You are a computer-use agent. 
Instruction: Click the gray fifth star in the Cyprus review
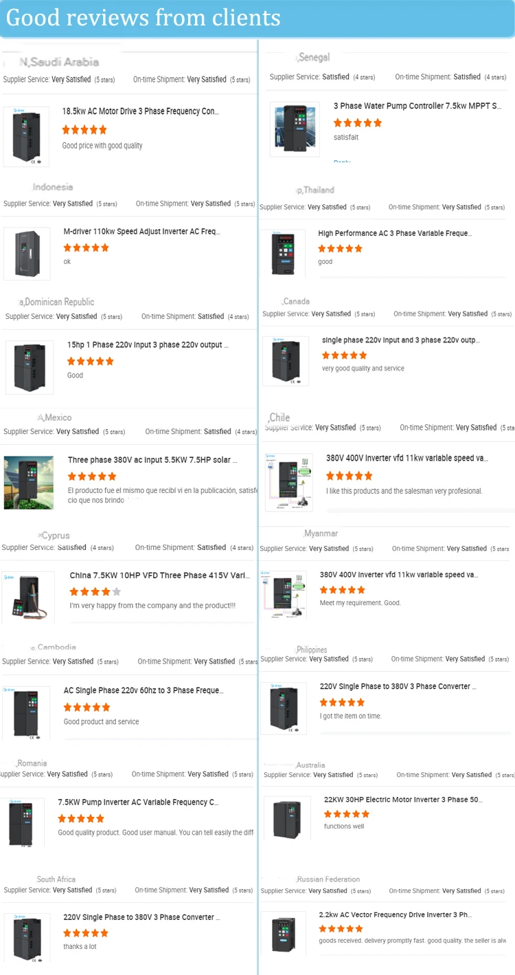coord(117,591)
